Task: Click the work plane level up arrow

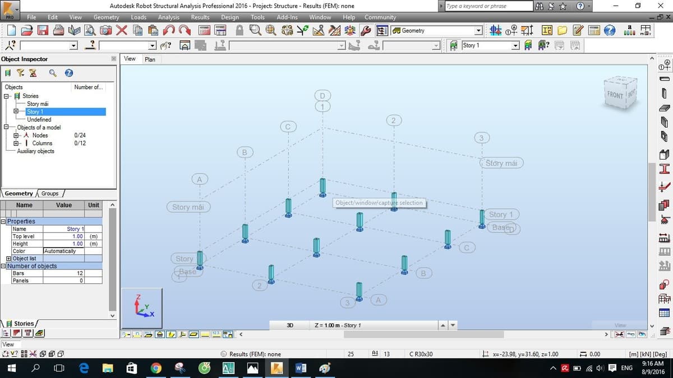Action: pyautogui.click(x=443, y=325)
